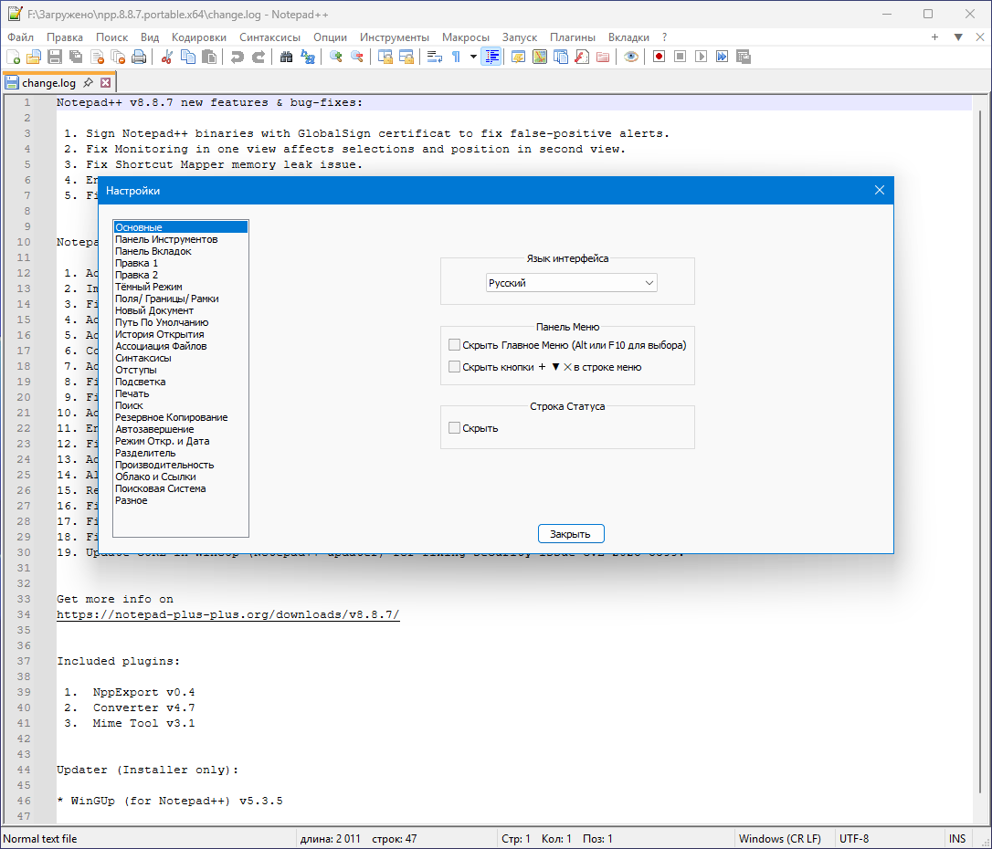The image size is (992, 849).
Task: Enable the Скрыть Главное Меню checkbox
Action: [455, 345]
